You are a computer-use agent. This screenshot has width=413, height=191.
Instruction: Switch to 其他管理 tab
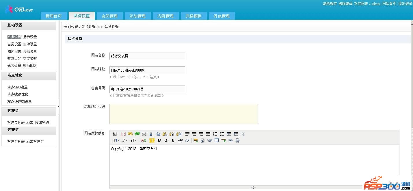click(222, 16)
